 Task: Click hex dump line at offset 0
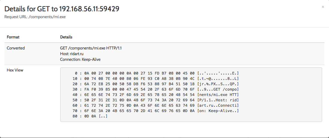coord(157,73)
